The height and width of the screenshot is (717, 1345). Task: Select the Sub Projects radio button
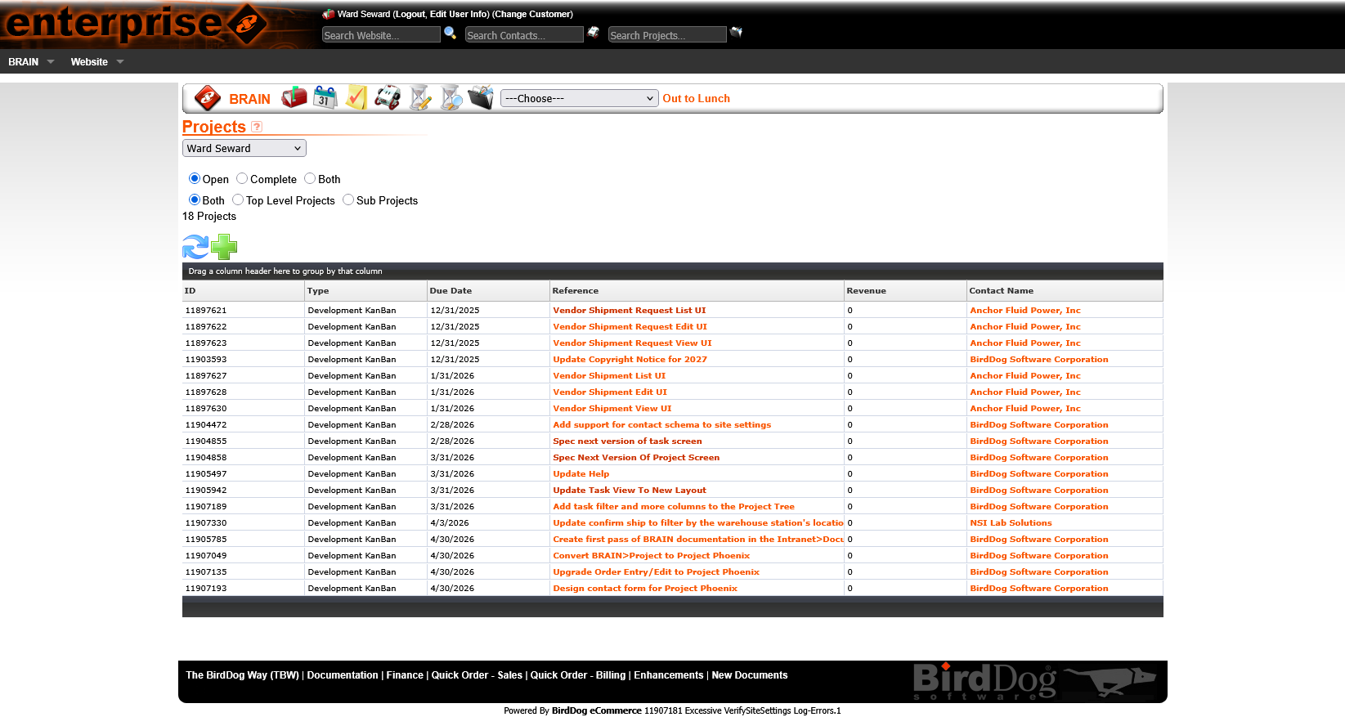[348, 200]
